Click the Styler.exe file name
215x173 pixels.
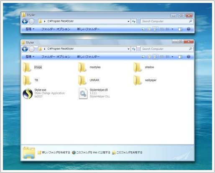(x=40, y=90)
